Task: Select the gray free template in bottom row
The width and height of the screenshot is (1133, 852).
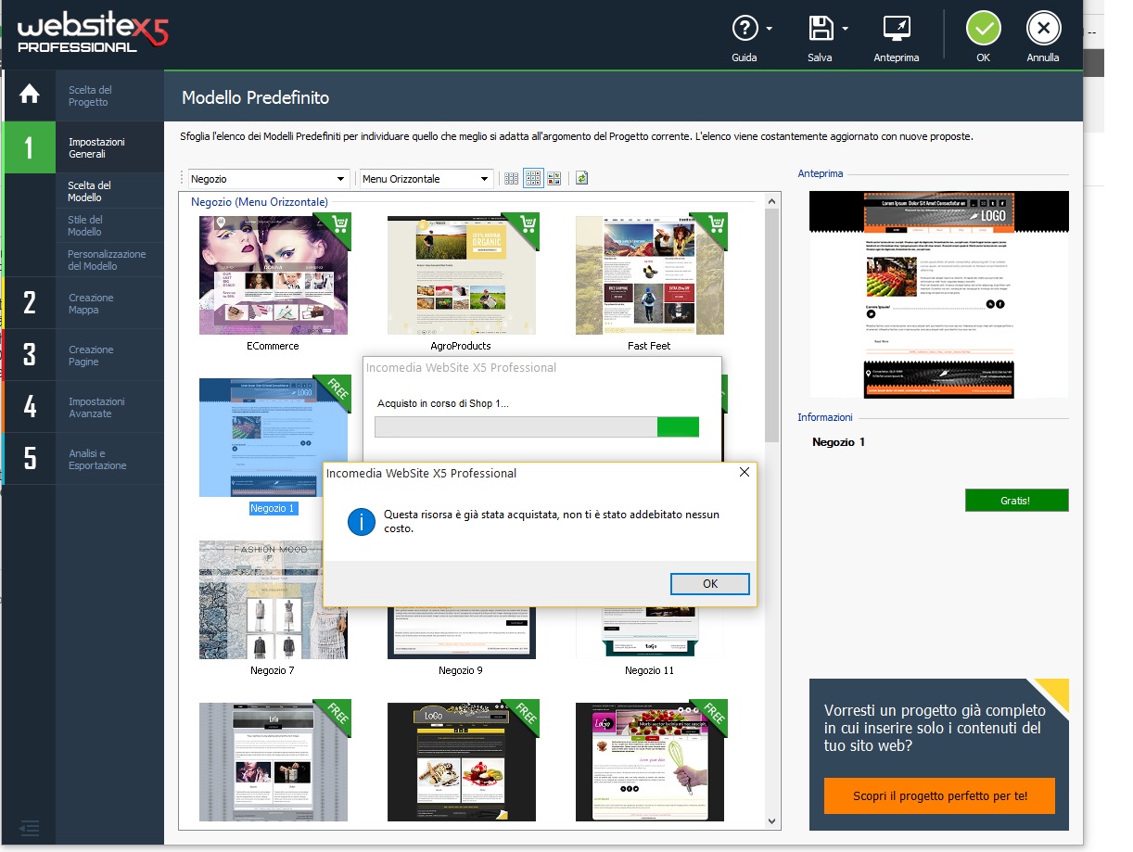Action: (x=274, y=762)
